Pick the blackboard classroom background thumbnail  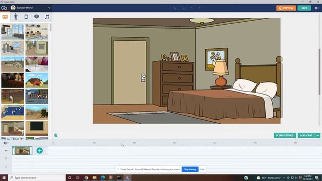pyautogui.click(x=37, y=129)
